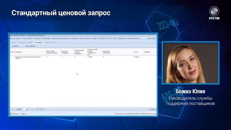Click the Статус: Черновик label
This screenshot has height=130, width=231.
click(30, 46)
